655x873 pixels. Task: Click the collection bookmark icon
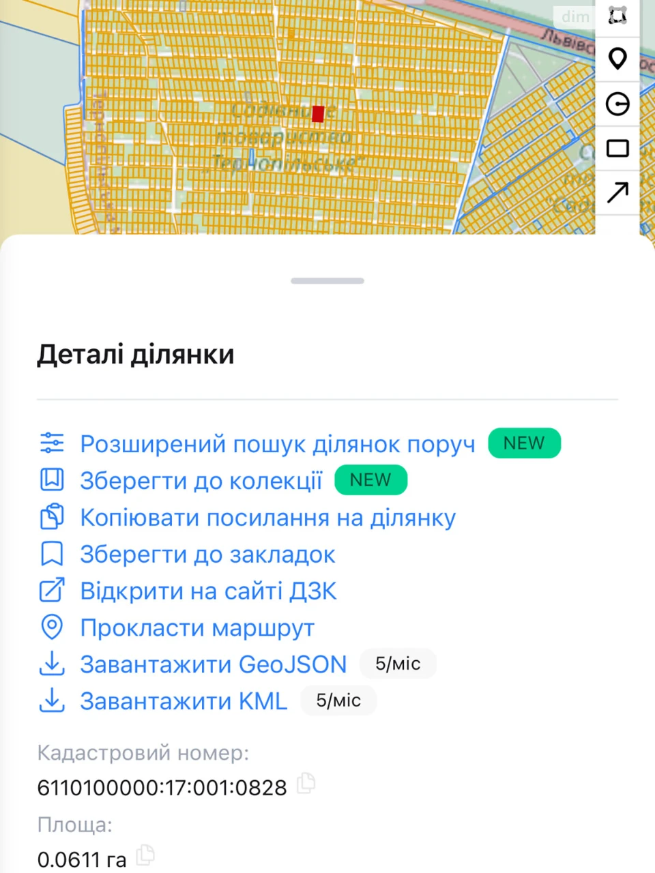52,480
